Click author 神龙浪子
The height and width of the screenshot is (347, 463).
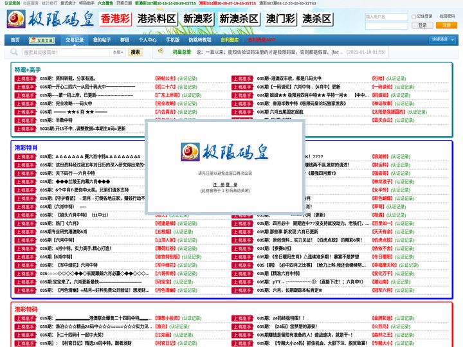(383, 182)
